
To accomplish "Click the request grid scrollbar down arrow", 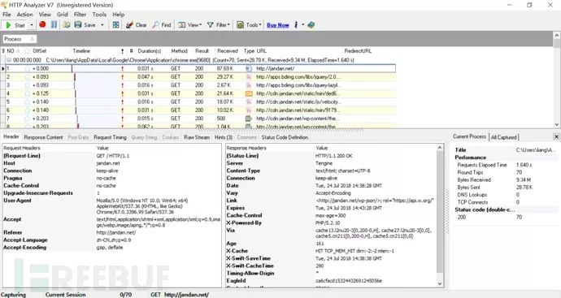I will point(556,124).
